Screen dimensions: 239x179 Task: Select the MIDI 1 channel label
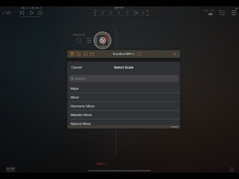pos(101,164)
